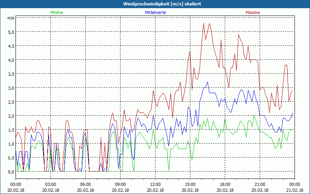Click the '2,0' y-axis value
This screenshot has height=194, width=310.
point(11,116)
